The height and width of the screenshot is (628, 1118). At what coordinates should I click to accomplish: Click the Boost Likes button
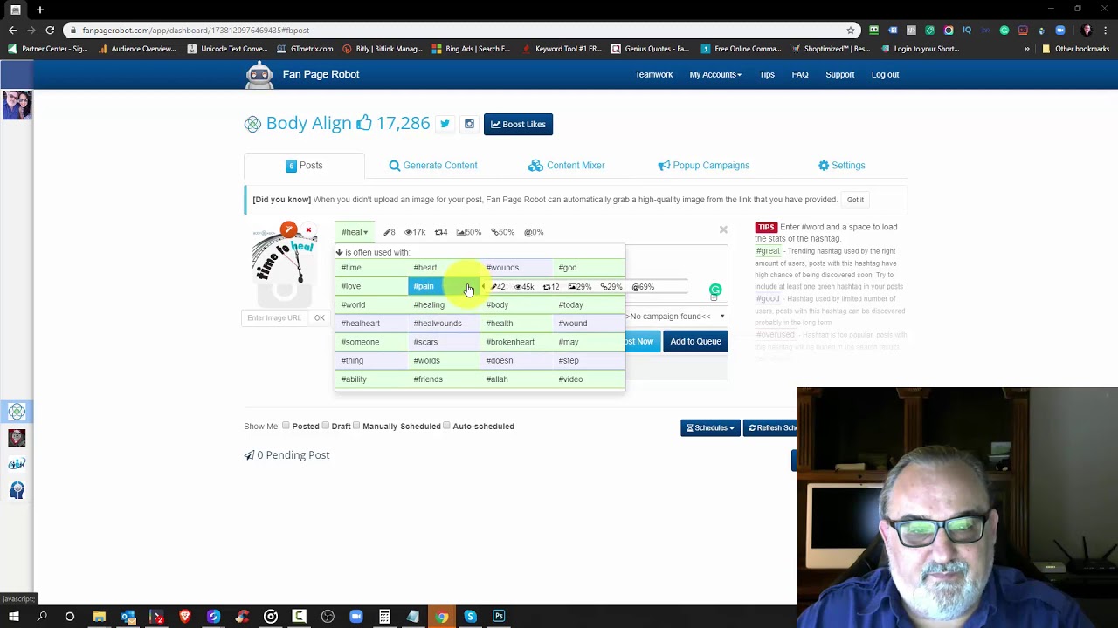[518, 124]
